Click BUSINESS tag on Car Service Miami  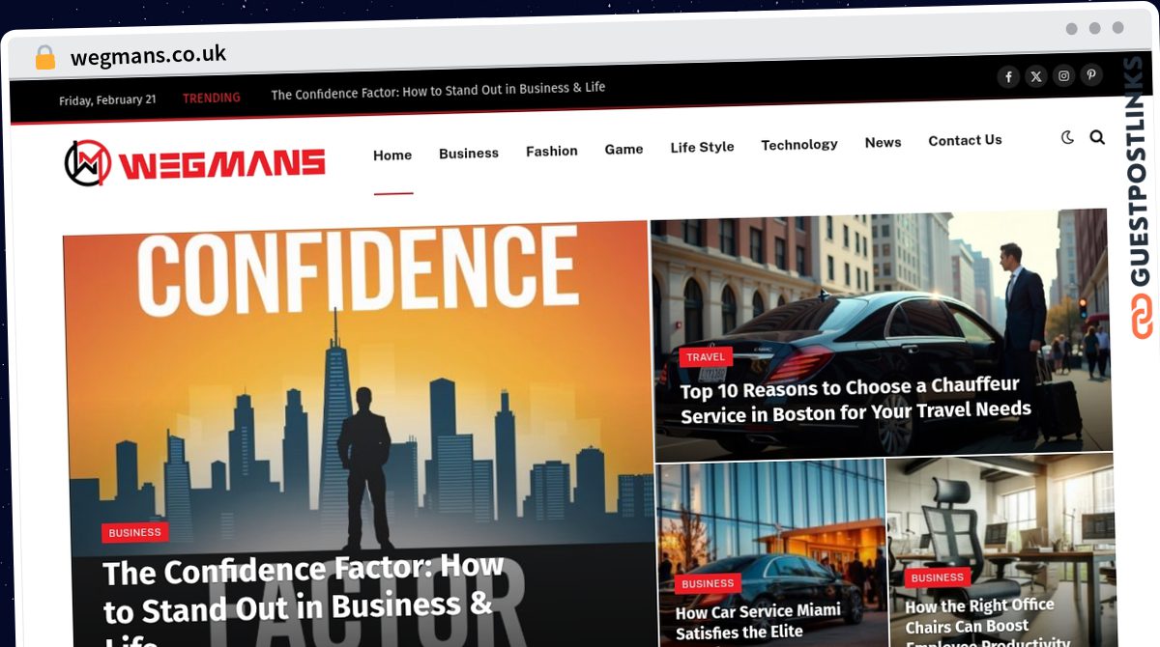point(708,583)
